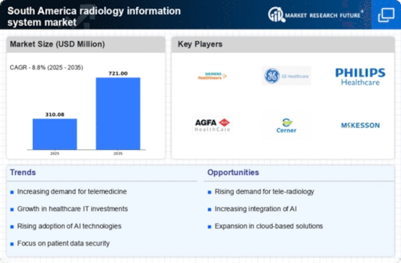Click the 'Market Size (USD Million)' heading
The height and width of the screenshot is (263, 401).
point(57,44)
